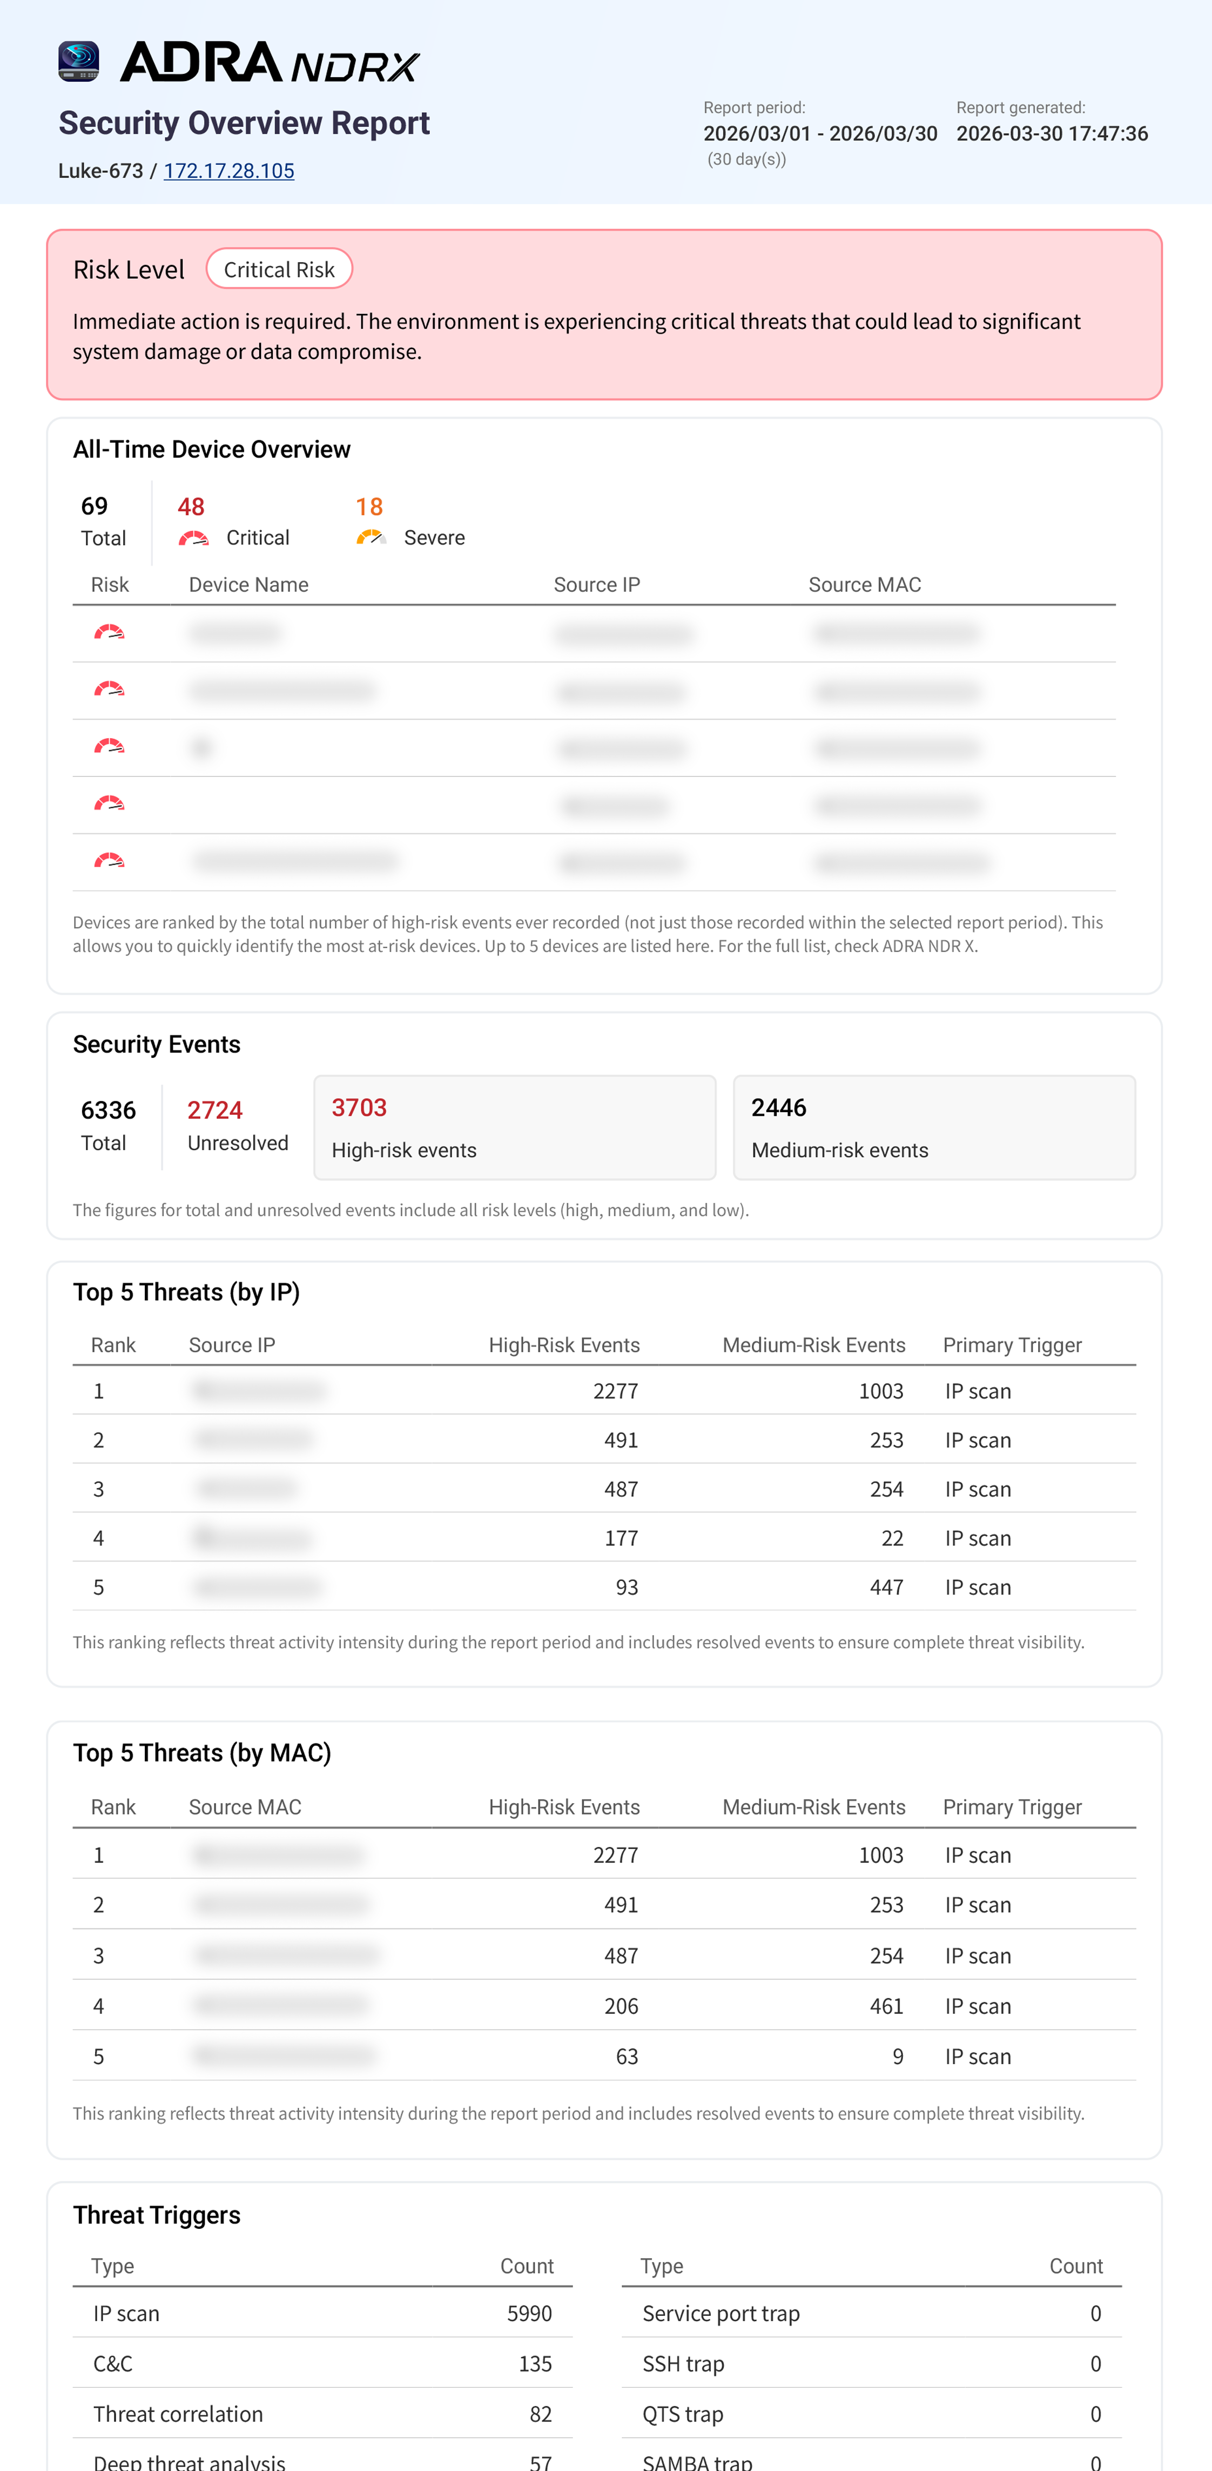Select the 3703 High-risk events card
Image resolution: width=1212 pixels, height=2471 pixels.
tap(514, 1127)
